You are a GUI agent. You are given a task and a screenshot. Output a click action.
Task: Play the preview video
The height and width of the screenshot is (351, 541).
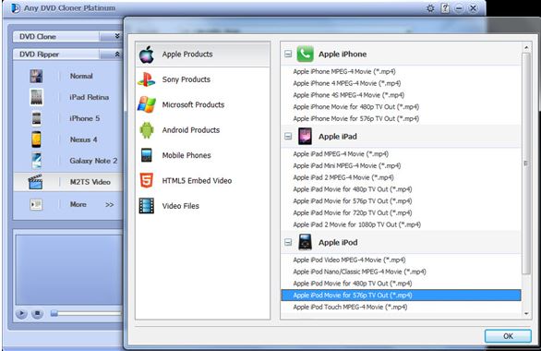click(21, 313)
